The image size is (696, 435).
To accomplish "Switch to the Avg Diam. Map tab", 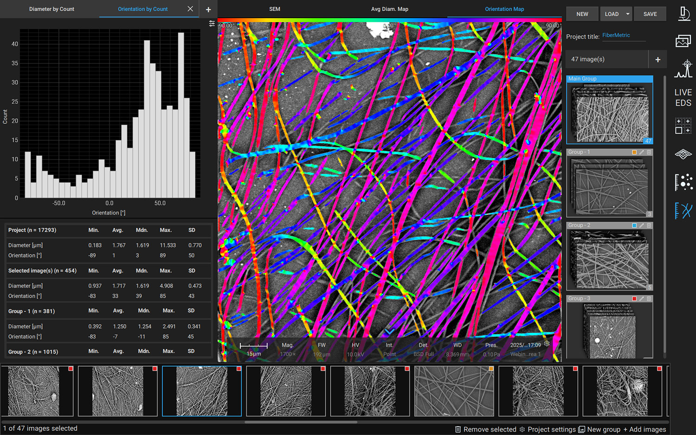I will pyautogui.click(x=389, y=9).
